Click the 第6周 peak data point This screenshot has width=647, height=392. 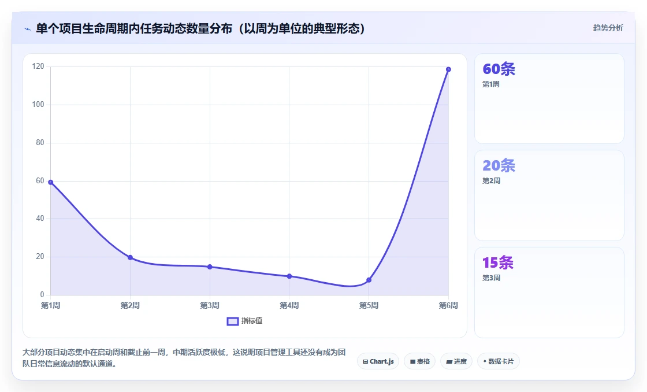448,69
